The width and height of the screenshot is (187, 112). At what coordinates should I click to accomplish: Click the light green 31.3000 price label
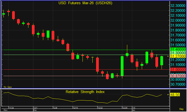(178, 53)
